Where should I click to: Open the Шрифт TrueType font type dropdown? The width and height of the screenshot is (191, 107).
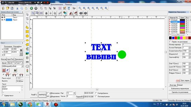coord(22,63)
